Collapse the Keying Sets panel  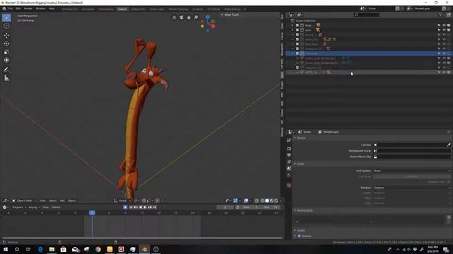point(304,210)
